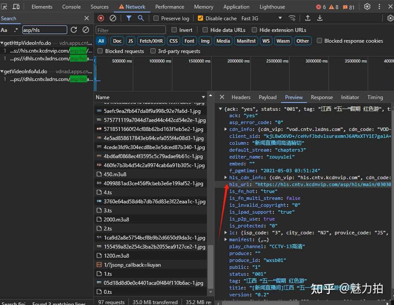This screenshot has height=305, width=394.
Task: Check 3rd-party requests checkbox
Action: coord(153,51)
